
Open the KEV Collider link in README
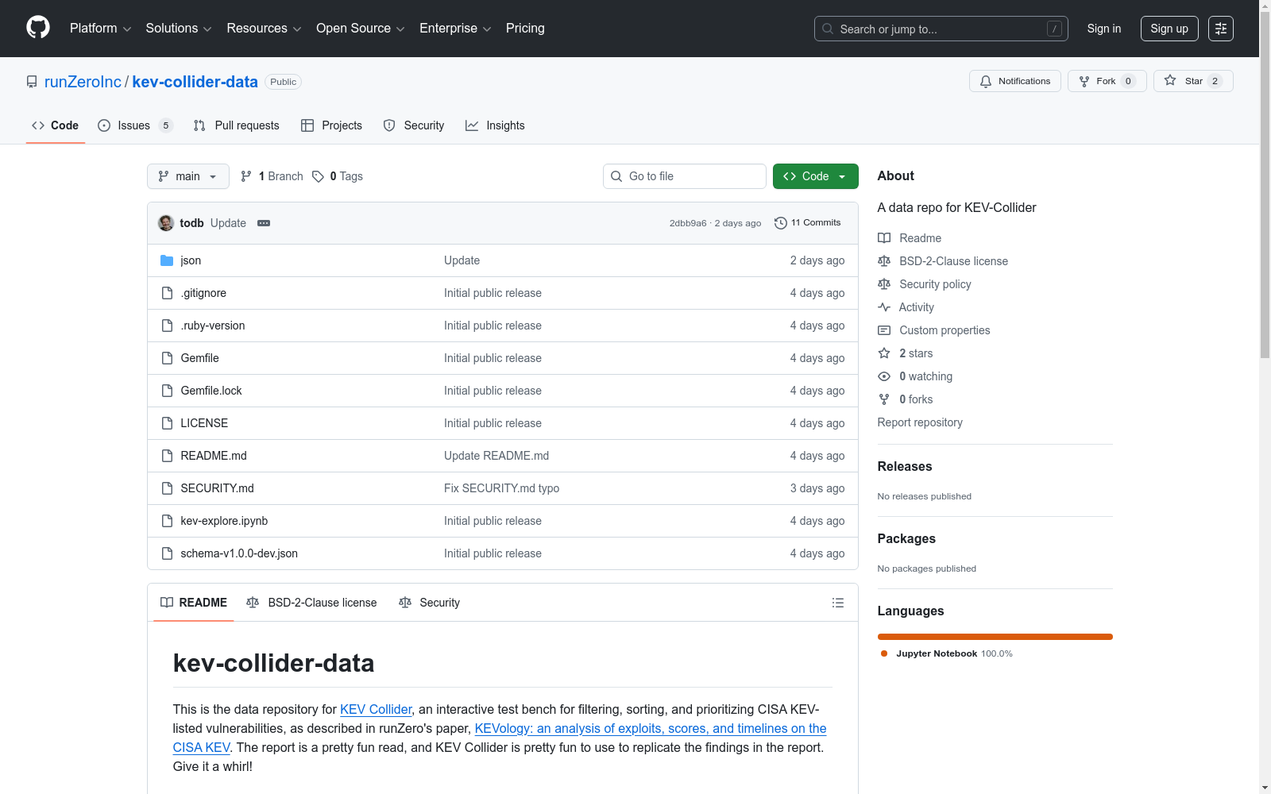click(x=376, y=709)
